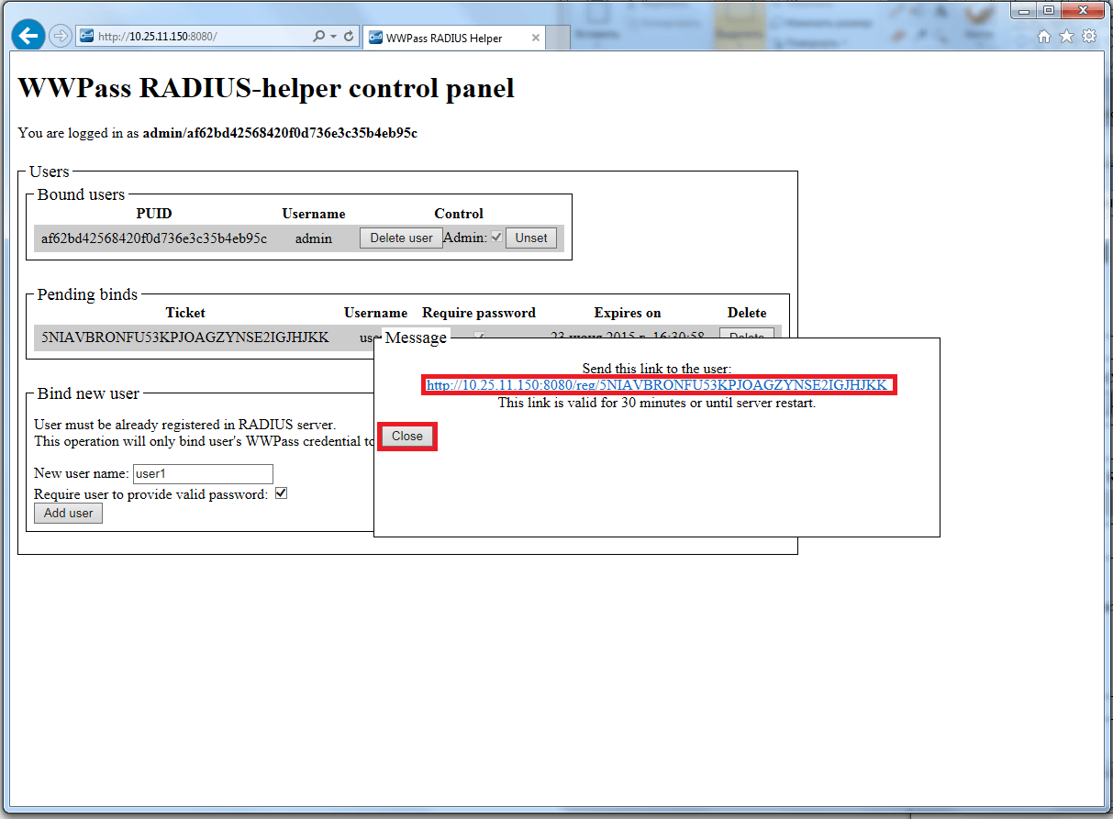Click the browser Back arrow button

pos(28,36)
